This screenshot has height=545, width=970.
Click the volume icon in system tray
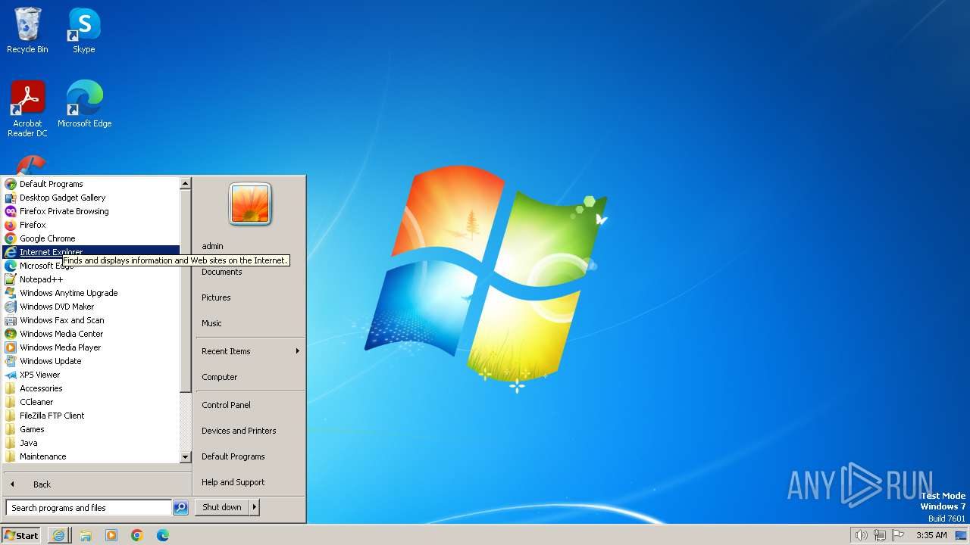(x=862, y=535)
